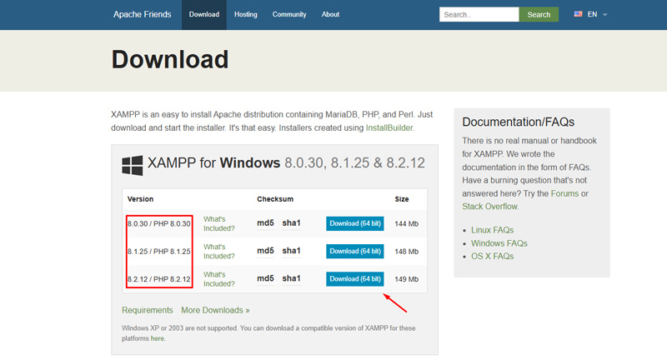This screenshot has height=360, width=667.
Task: Click the '149 Mb' size cell
Action: 406,279
